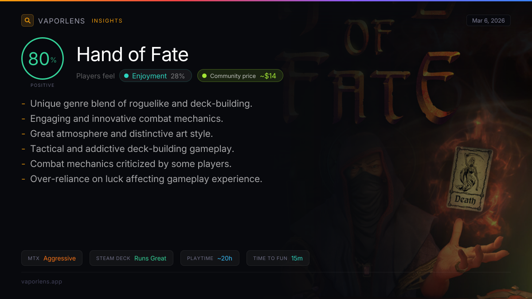This screenshot has height=299, width=532.
Task: Click the Enjoyment 28% sentiment pill
Action: 156,76
